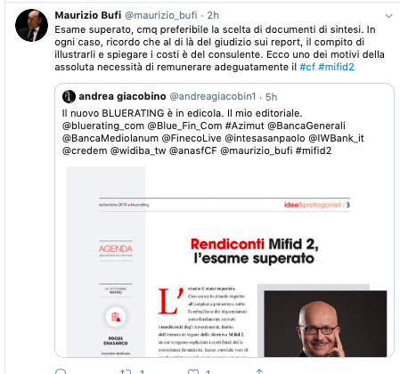This screenshot has width=400, height=374.
Task: Like the tweet with heart icon
Action: click(x=193, y=371)
